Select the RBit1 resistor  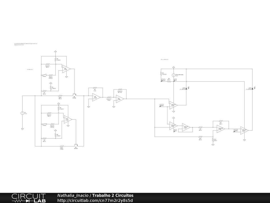60,96
